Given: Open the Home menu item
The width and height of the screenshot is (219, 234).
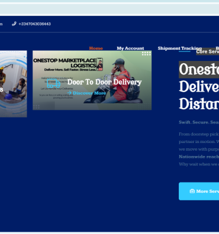Looking at the screenshot, I should click(96, 48).
